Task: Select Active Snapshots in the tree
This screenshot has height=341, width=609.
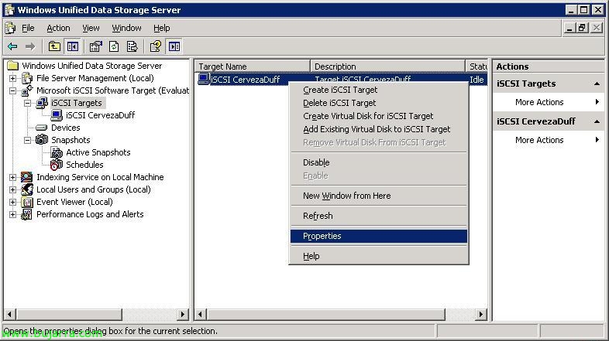Action: click(x=98, y=152)
